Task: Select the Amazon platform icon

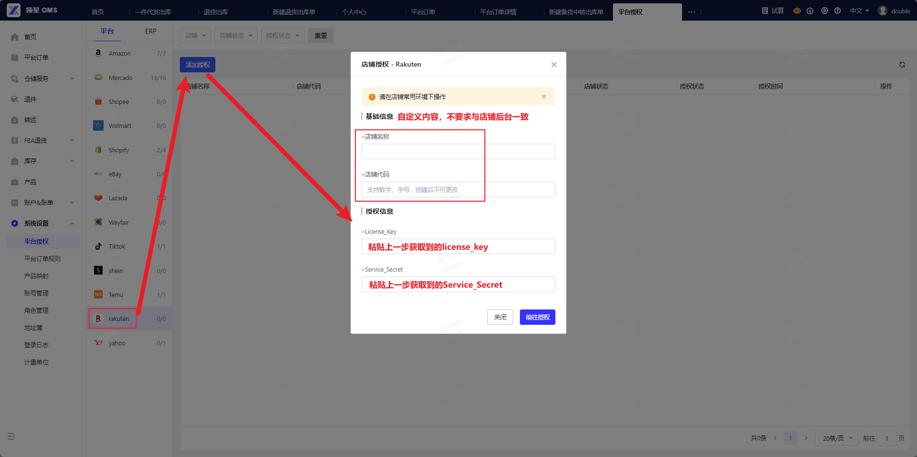Action: point(98,53)
